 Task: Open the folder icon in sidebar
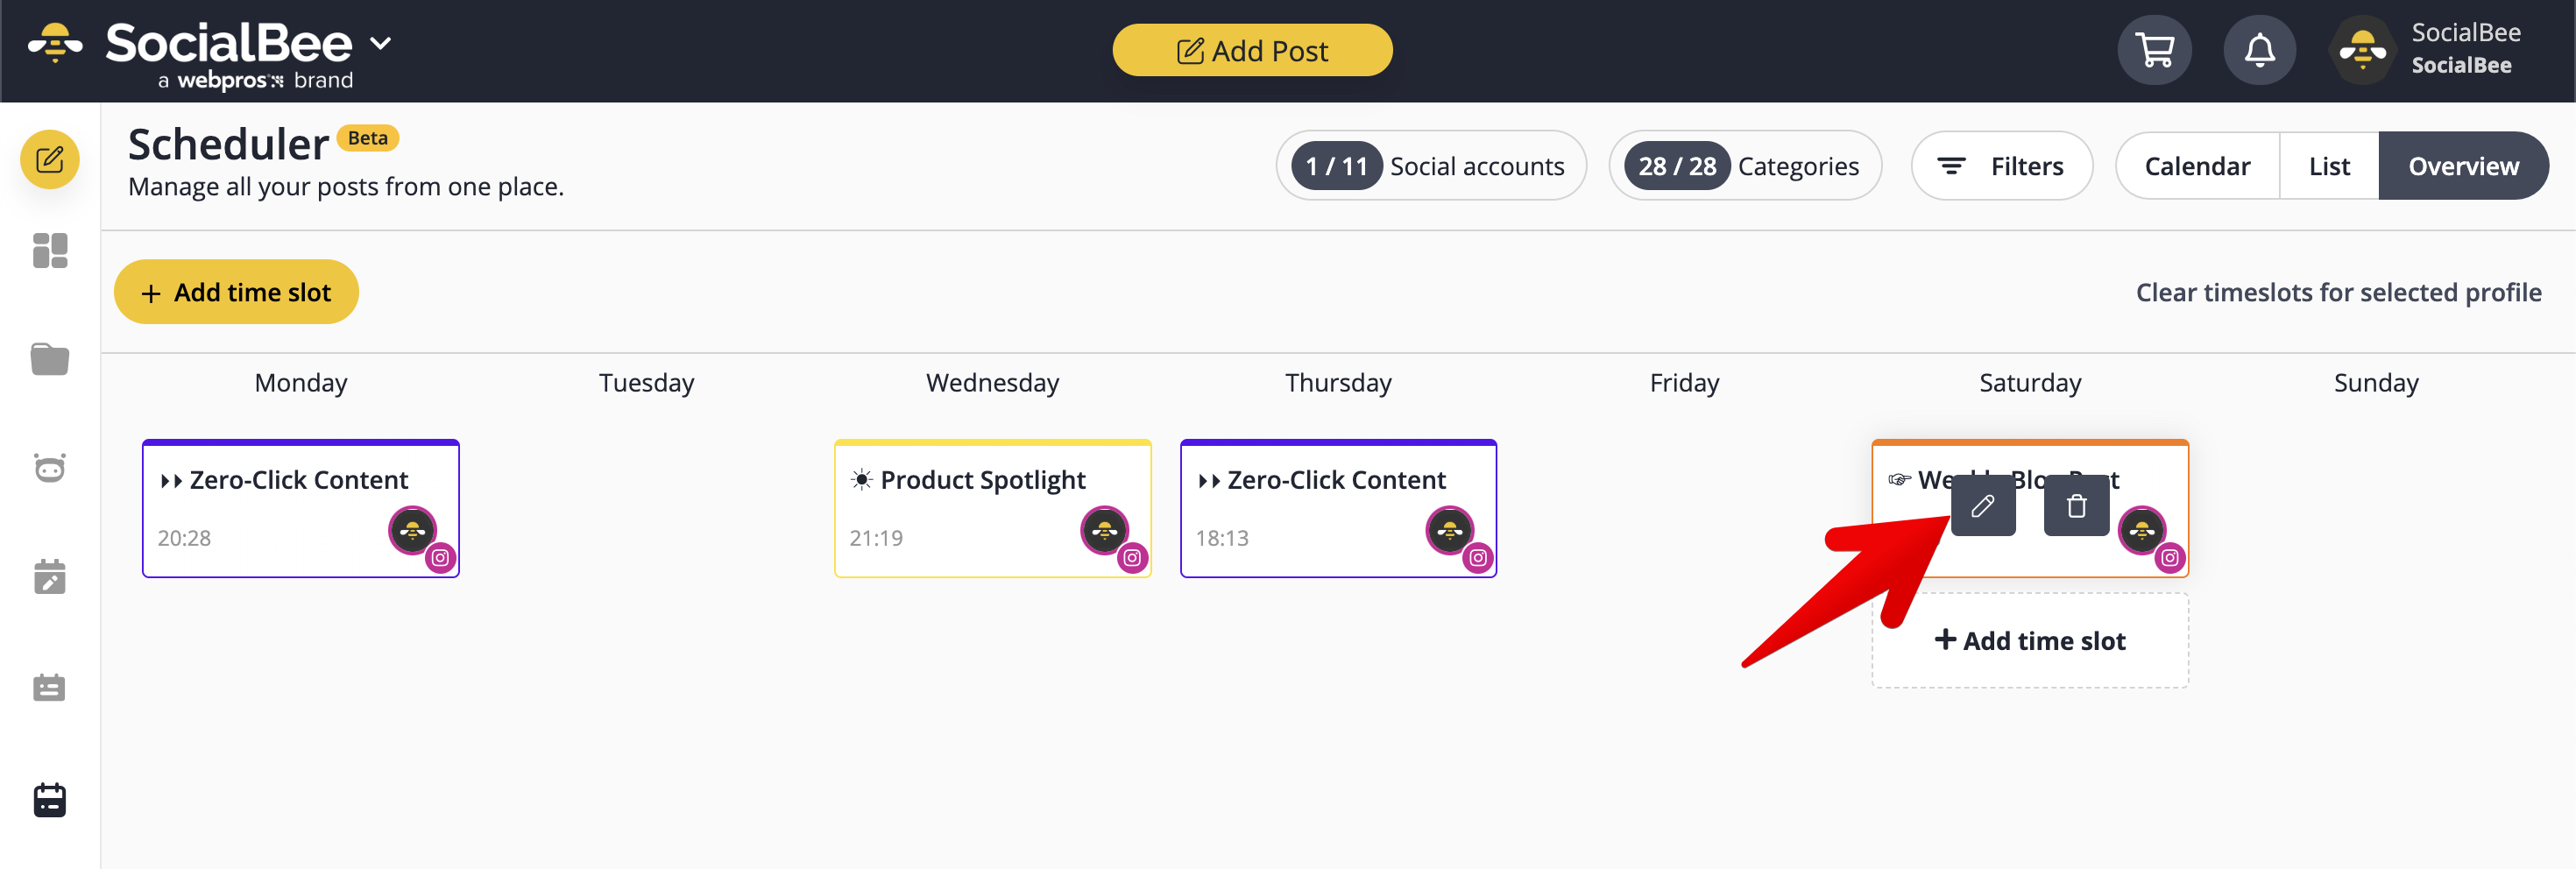coord(50,359)
